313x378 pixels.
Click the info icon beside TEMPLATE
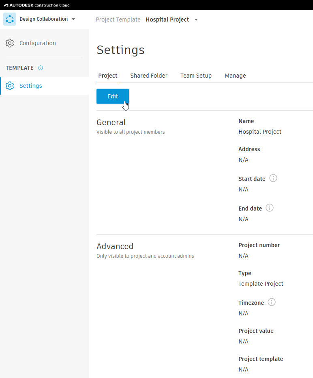41,68
